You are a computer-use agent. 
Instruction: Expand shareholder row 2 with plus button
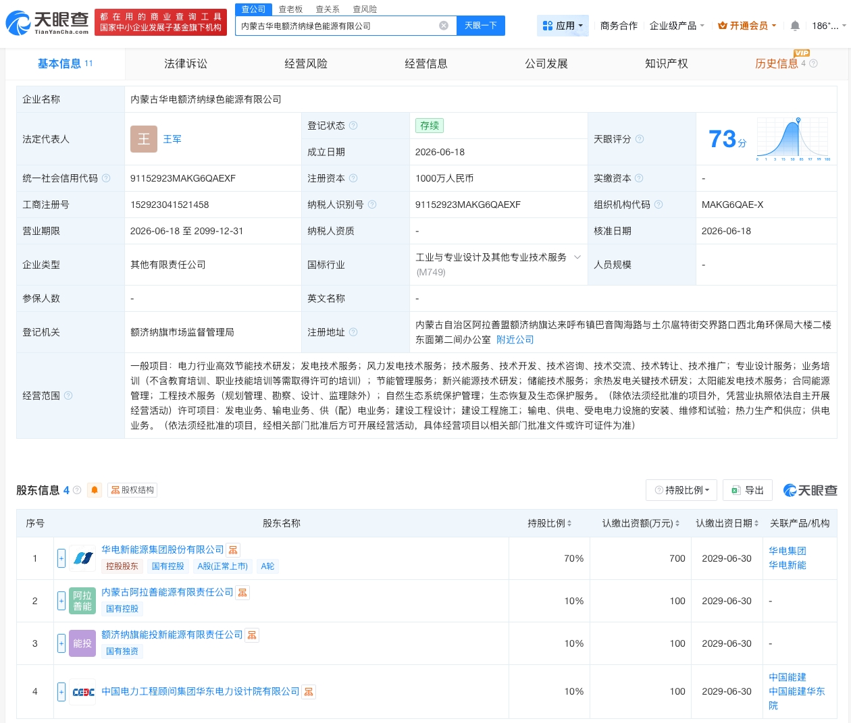pos(61,601)
